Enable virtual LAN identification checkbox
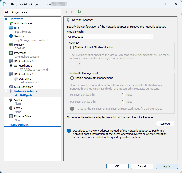This screenshot has width=182, height=173. pyautogui.click(x=72, y=47)
